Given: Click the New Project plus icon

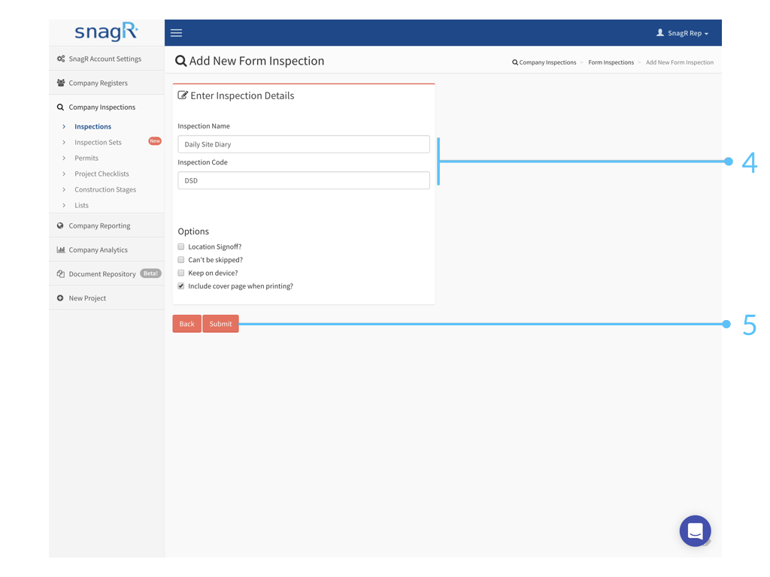Looking at the screenshot, I should coord(60,298).
